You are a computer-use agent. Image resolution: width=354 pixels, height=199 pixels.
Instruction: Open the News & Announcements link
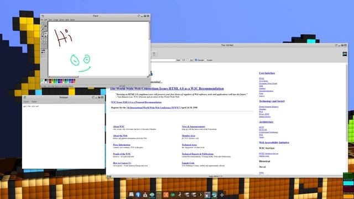click(x=194, y=127)
